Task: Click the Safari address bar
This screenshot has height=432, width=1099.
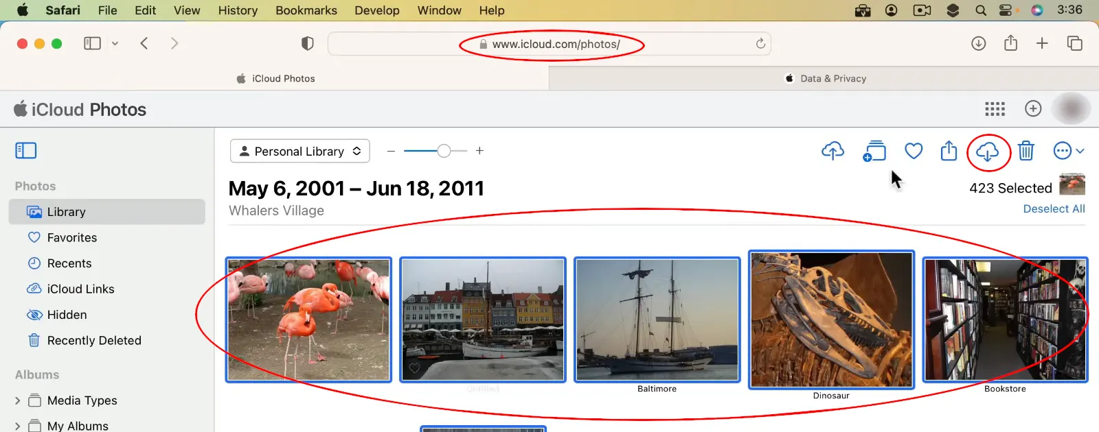Action: 549,44
